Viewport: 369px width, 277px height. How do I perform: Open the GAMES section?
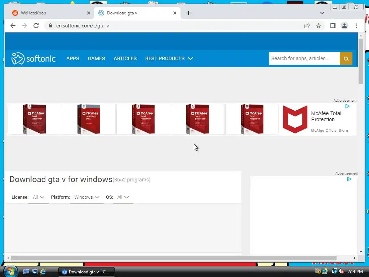click(97, 58)
